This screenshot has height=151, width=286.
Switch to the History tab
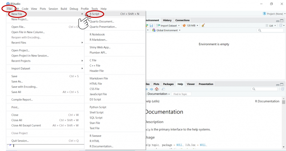(167, 20)
